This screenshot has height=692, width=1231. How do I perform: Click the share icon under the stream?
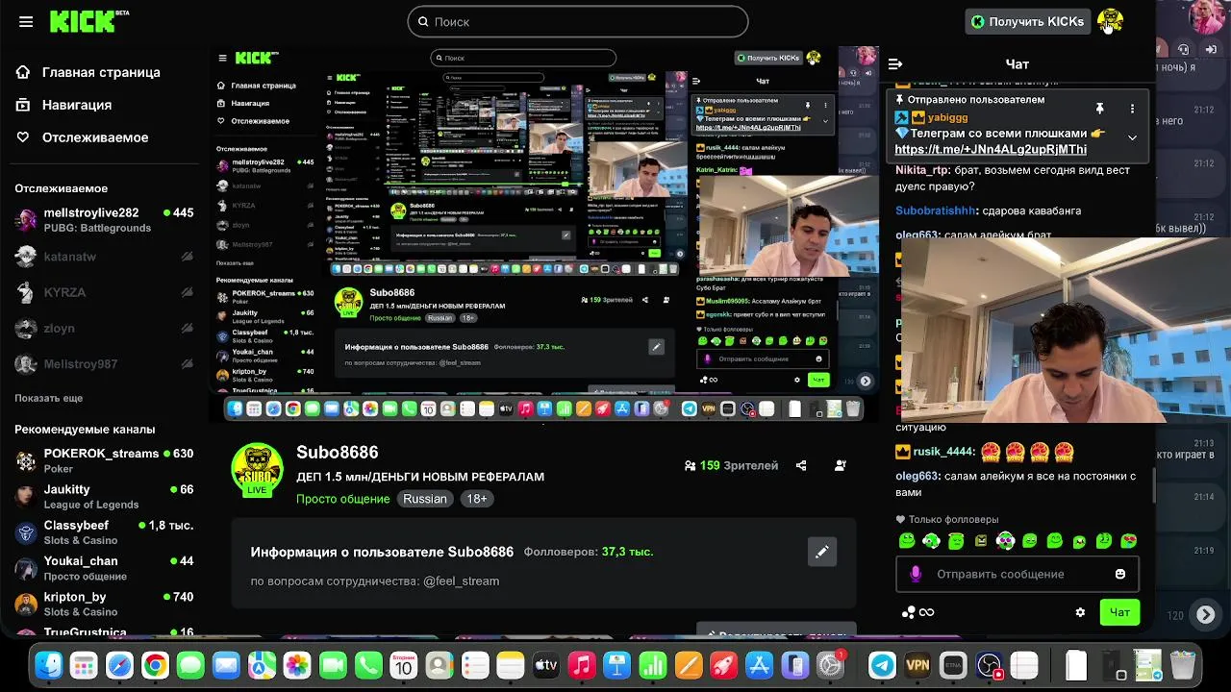click(x=801, y=465)
